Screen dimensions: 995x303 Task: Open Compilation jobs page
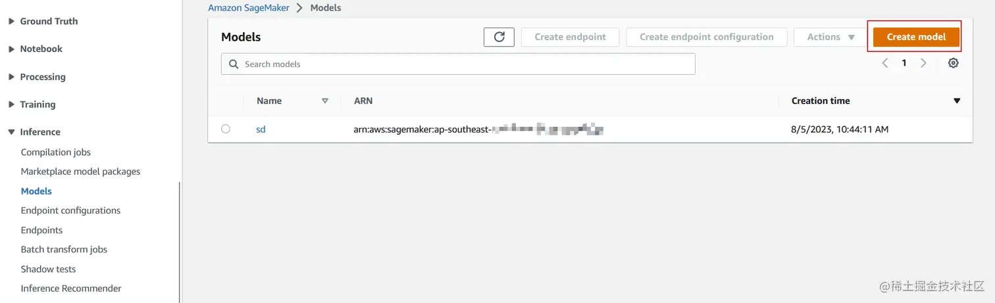[x=56, y=152]
